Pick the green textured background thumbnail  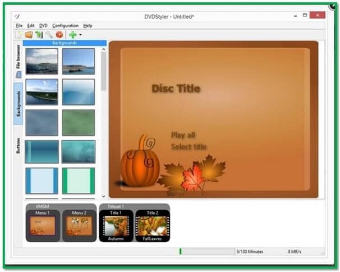(79, 123)
